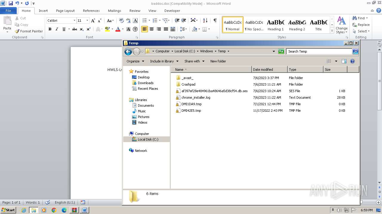The image size is (382, 214).
Task: Grow font size in Word
Action: 93,21
